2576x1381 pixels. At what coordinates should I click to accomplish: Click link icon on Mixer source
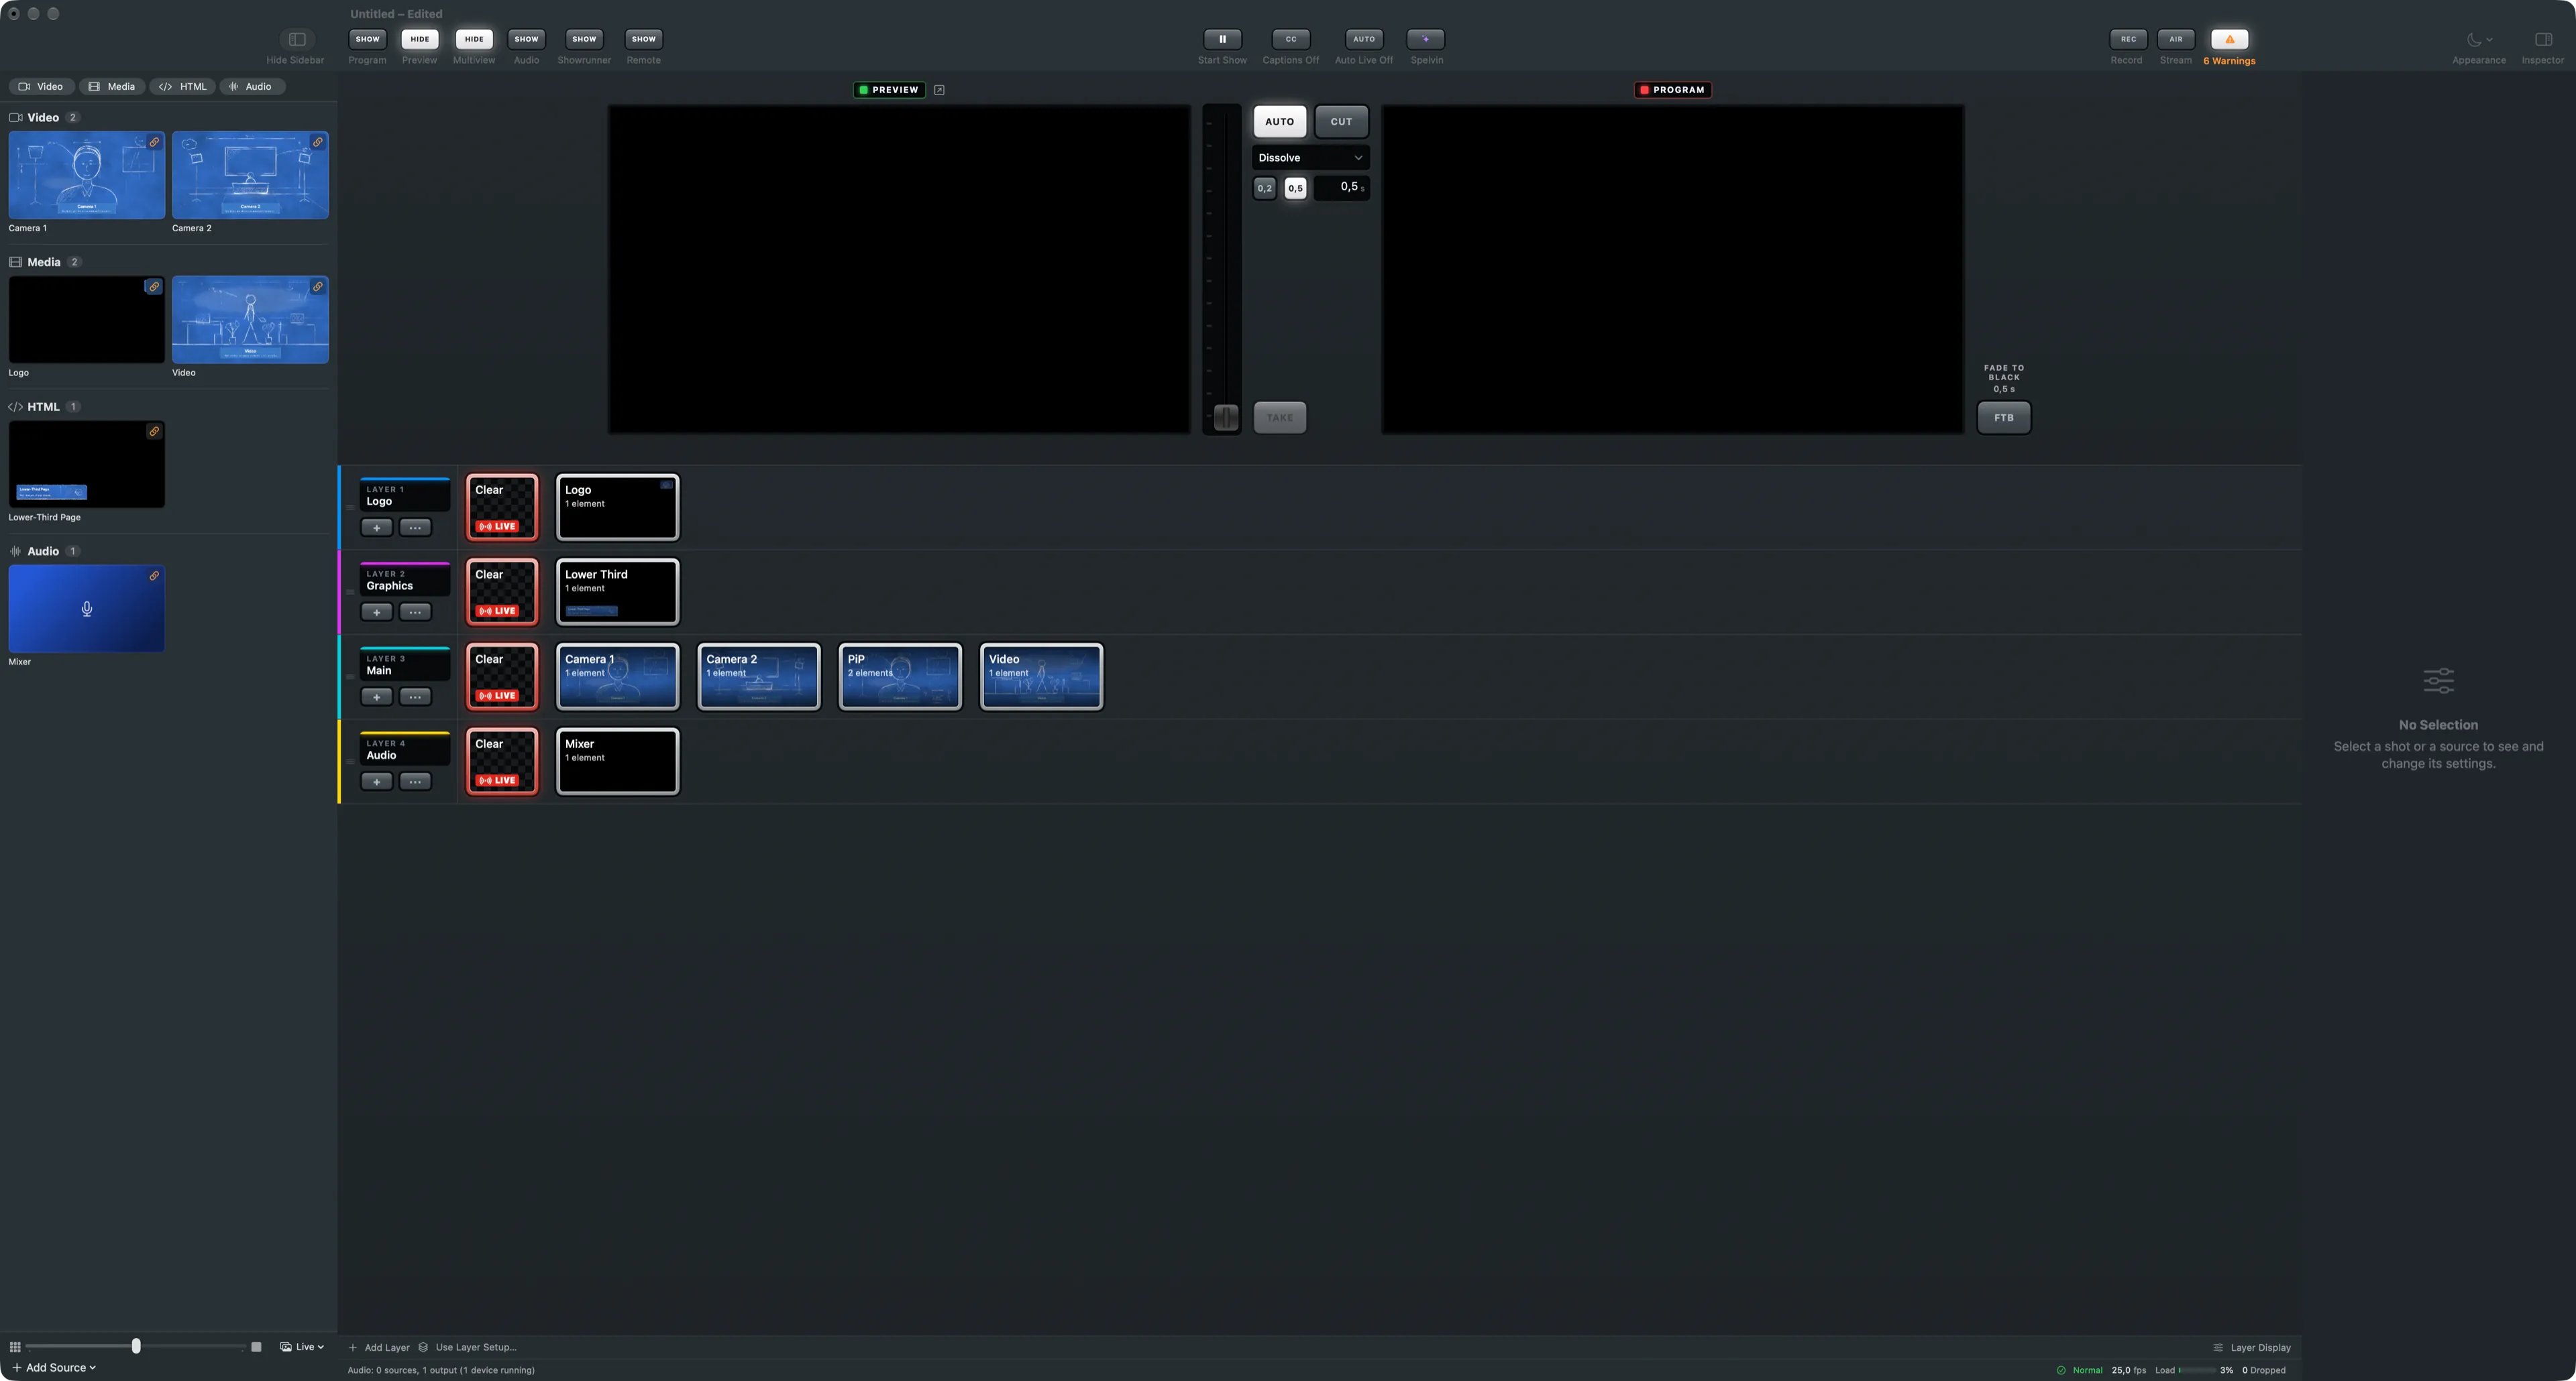click(154, 576)
